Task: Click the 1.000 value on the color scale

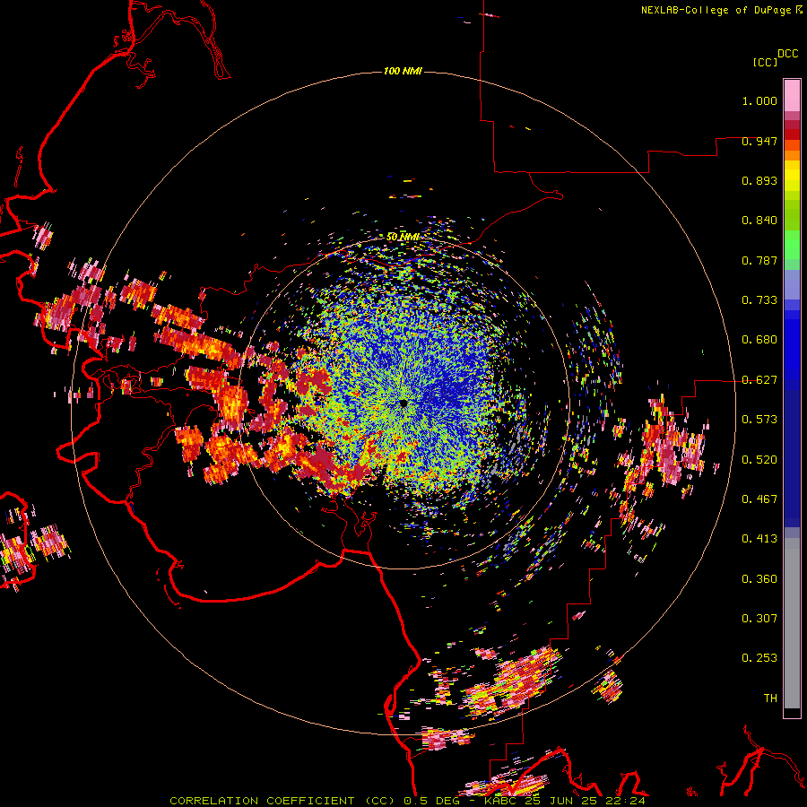Action: pyautogui.click(x=759, y=100)
